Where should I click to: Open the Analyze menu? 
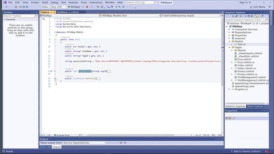tap(73, 3)
